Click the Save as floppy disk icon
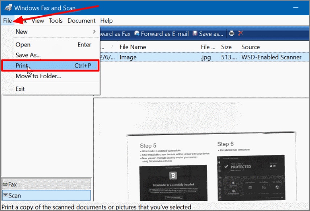Image resolution: width=310 pixels, height=211 pixels. 195,33
